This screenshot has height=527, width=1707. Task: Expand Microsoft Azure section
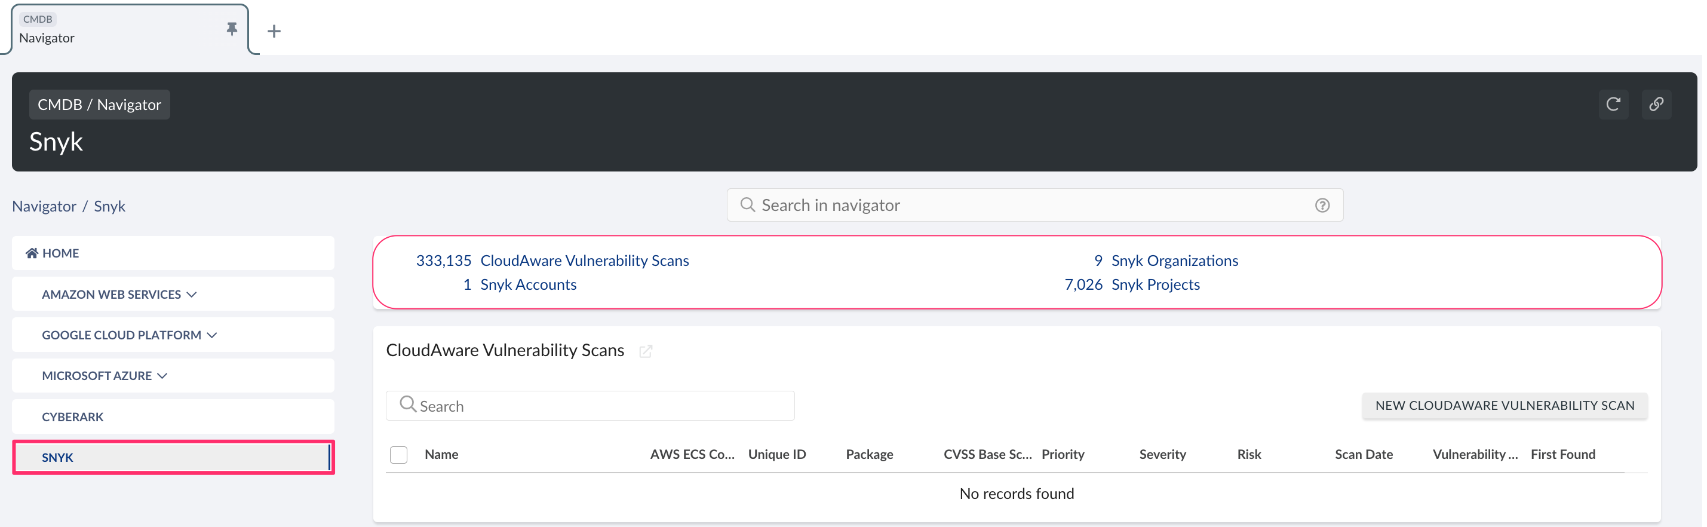[x=105, y=376]
